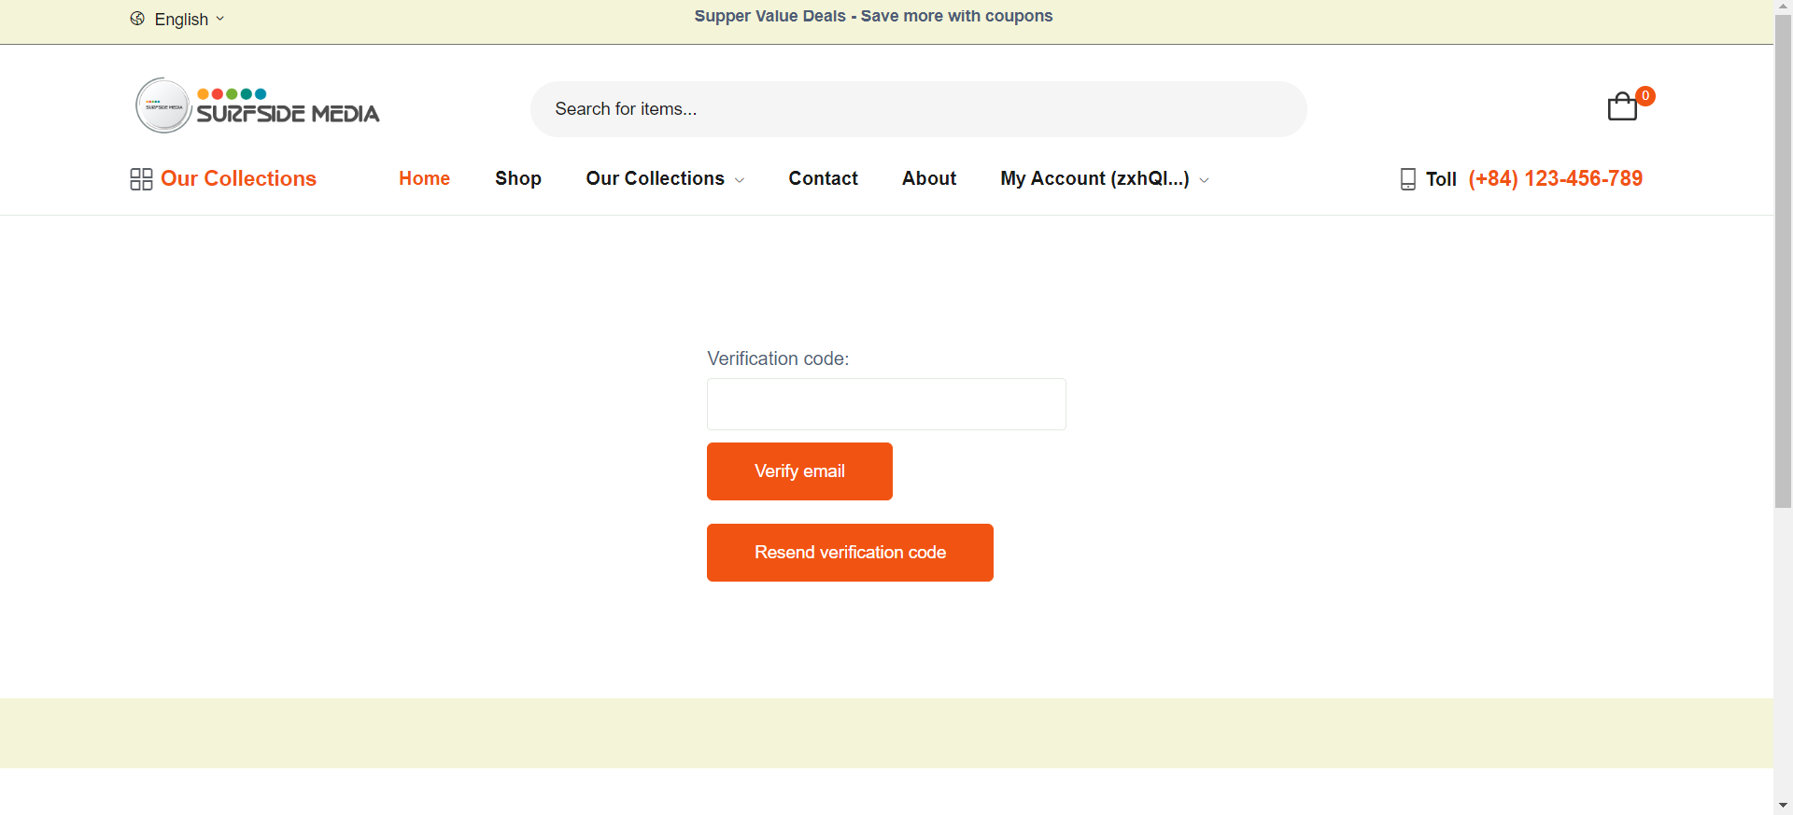Open the Contact page link

coord(823,178)
